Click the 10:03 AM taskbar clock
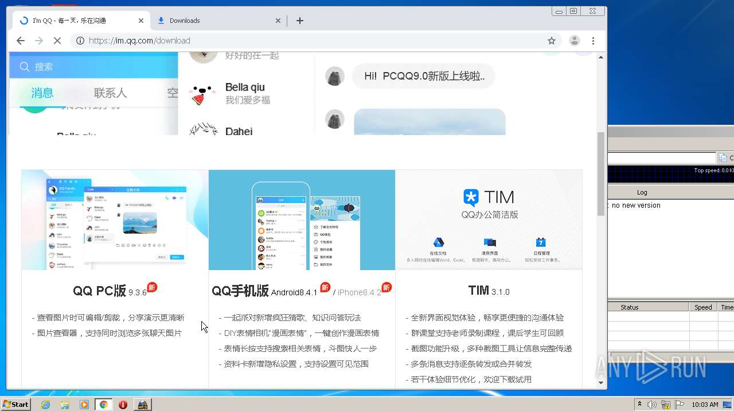Viewport: 734px width, 412px height. pos(705,405)
